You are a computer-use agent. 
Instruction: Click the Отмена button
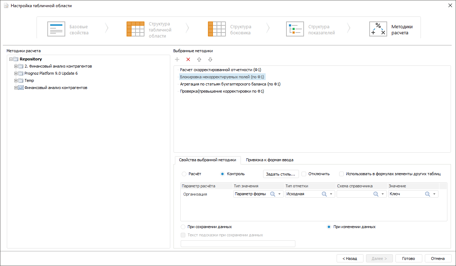pyautogui.click(x=438, y=258)
